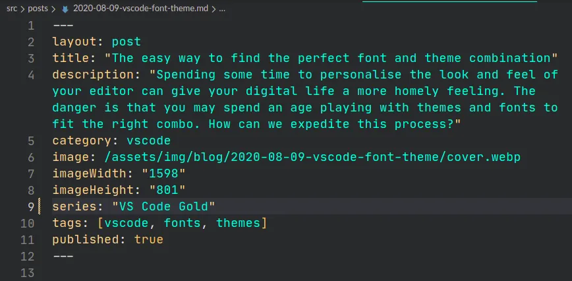Click the "VS Code Gold" series value
572x281 pixels.
(164, 206)
